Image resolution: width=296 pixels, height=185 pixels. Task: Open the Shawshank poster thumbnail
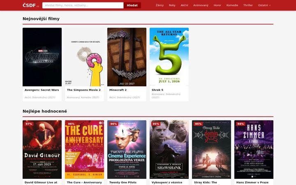169,150
